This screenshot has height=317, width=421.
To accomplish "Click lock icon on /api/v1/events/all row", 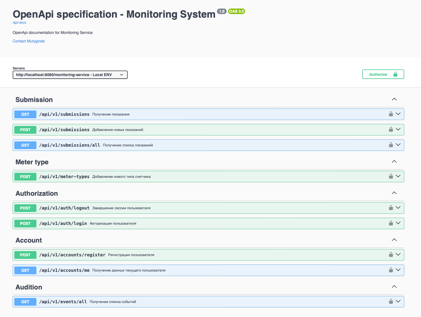I will pos(391,301).
